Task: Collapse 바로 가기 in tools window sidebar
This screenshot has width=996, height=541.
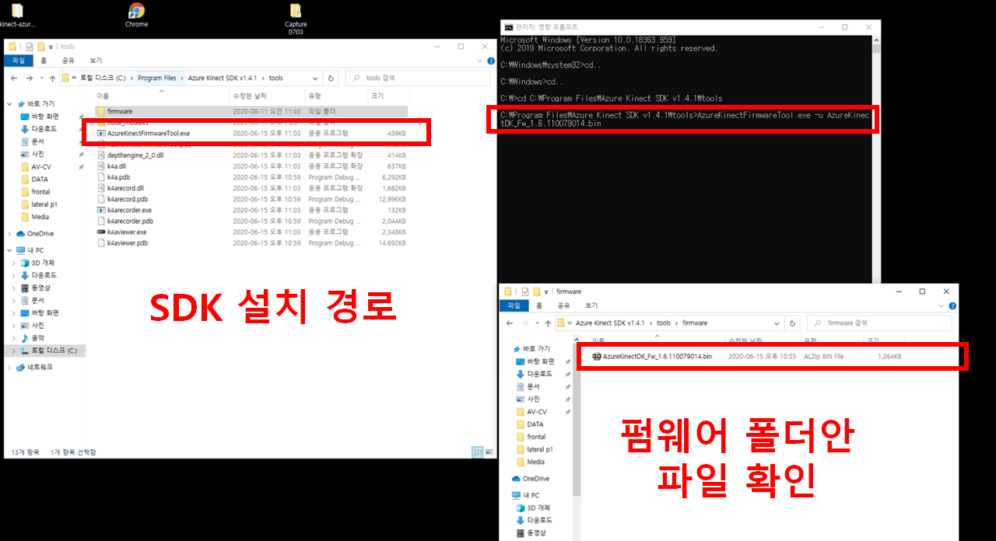Action: point(9,103)
